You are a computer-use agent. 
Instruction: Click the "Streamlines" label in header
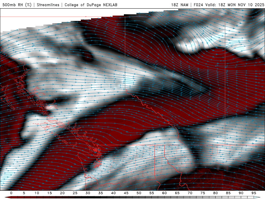click(48, 5)
